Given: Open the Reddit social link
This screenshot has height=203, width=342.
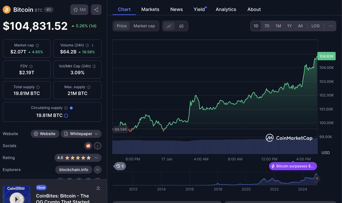Looking at the screenshot, I should (88, 146).
